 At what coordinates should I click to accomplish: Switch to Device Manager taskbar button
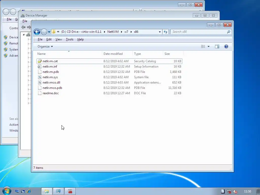pos(70,191)
